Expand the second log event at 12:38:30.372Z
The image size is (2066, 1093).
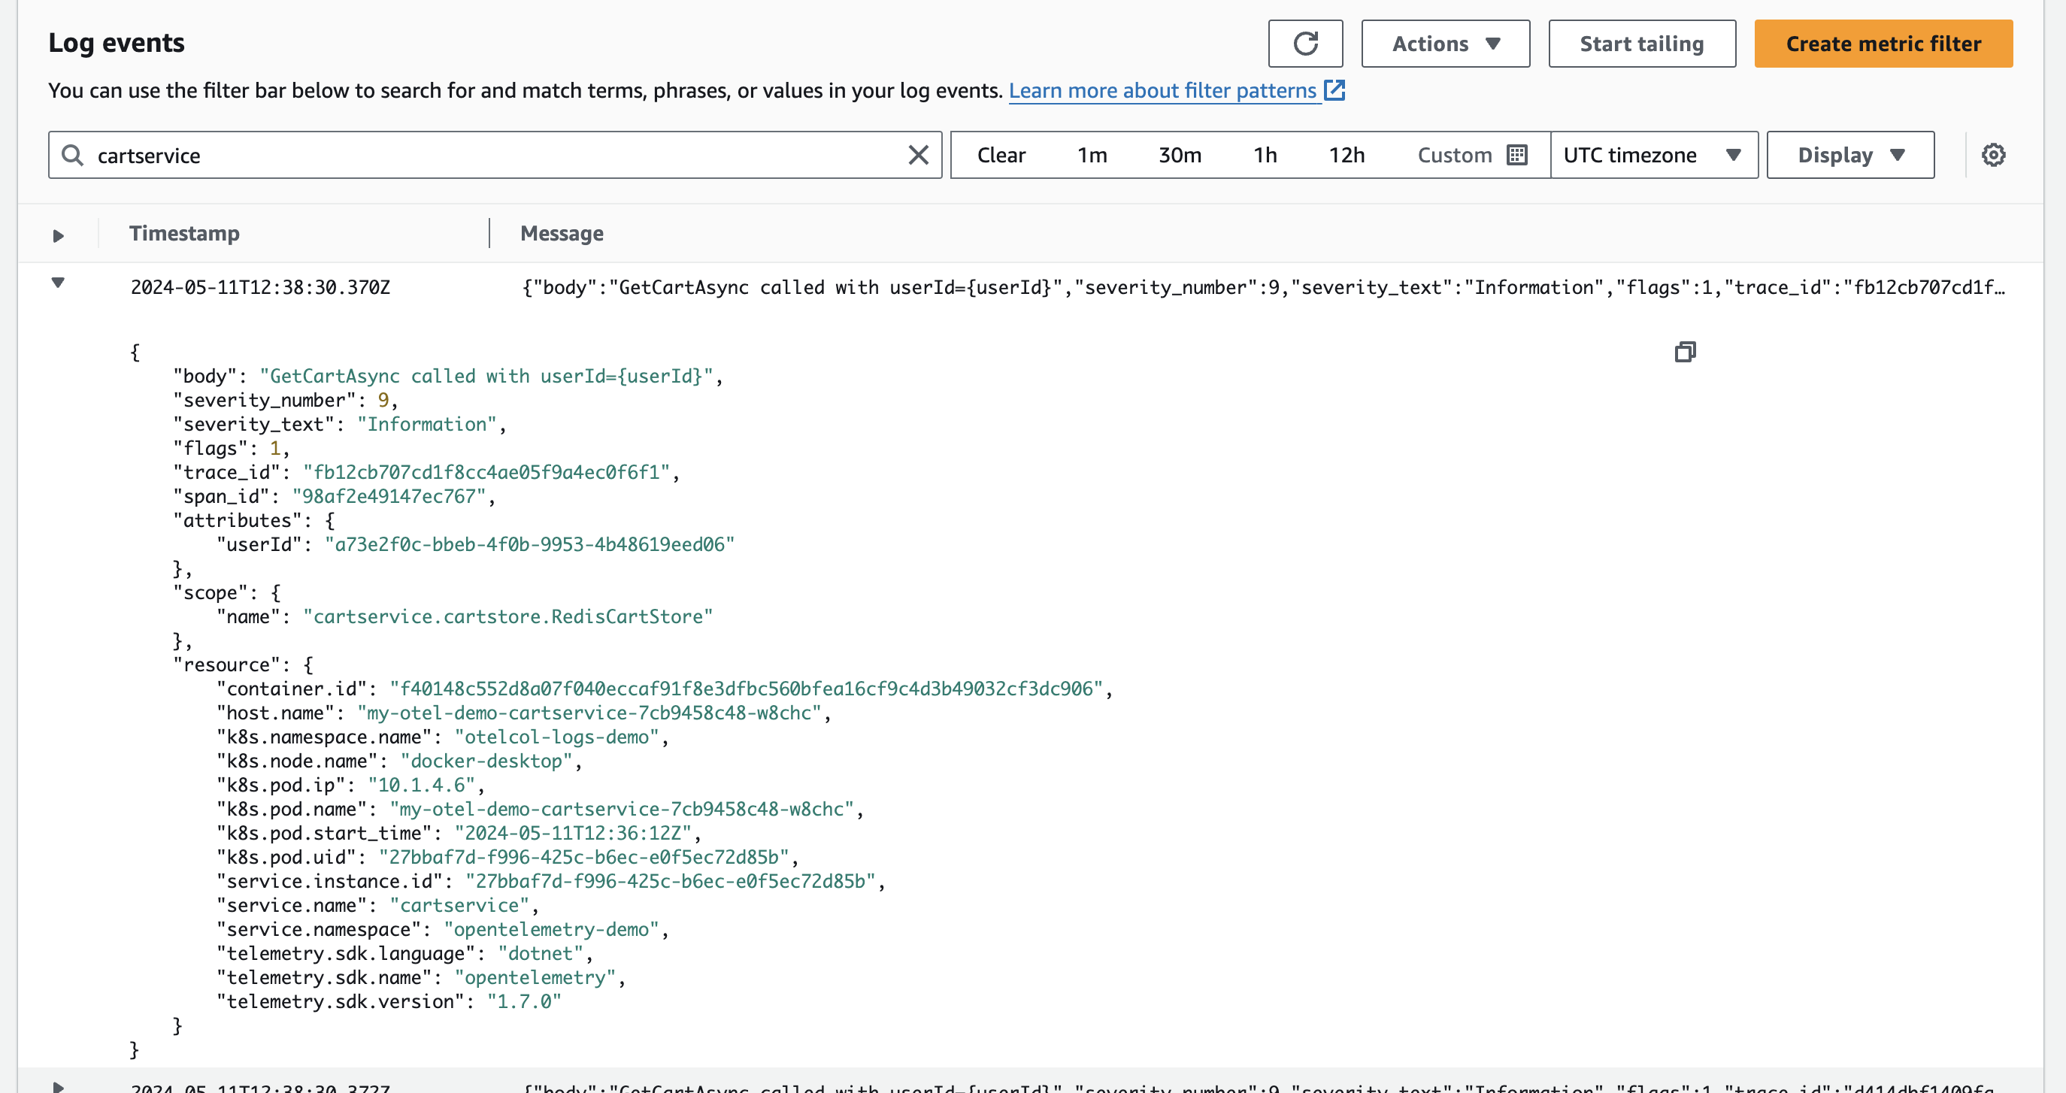pos(58,1086)
